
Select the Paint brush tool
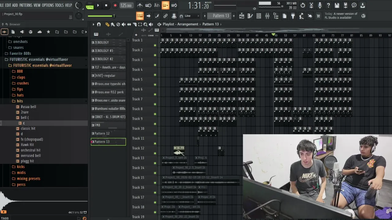point(113,24)
